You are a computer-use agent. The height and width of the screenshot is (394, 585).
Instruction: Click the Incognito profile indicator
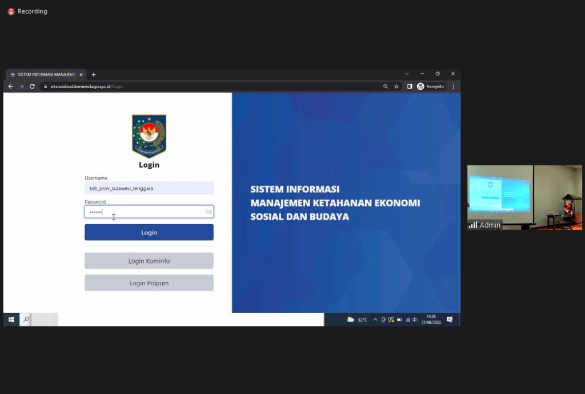tap(430, 86)
